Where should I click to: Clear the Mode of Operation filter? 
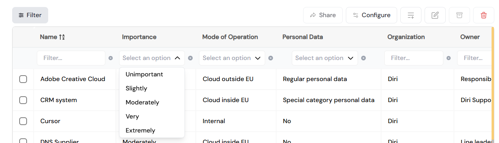click(x=271, y=58)
